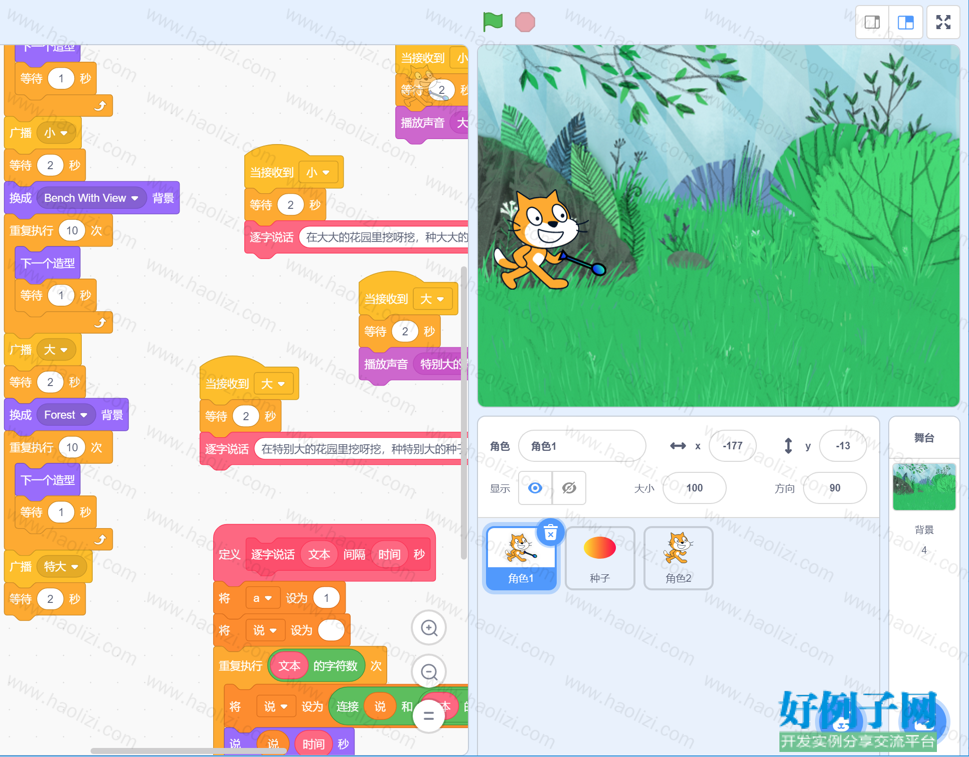
Task: Click the 定义 逐字说话 block header
Action: 325,554
